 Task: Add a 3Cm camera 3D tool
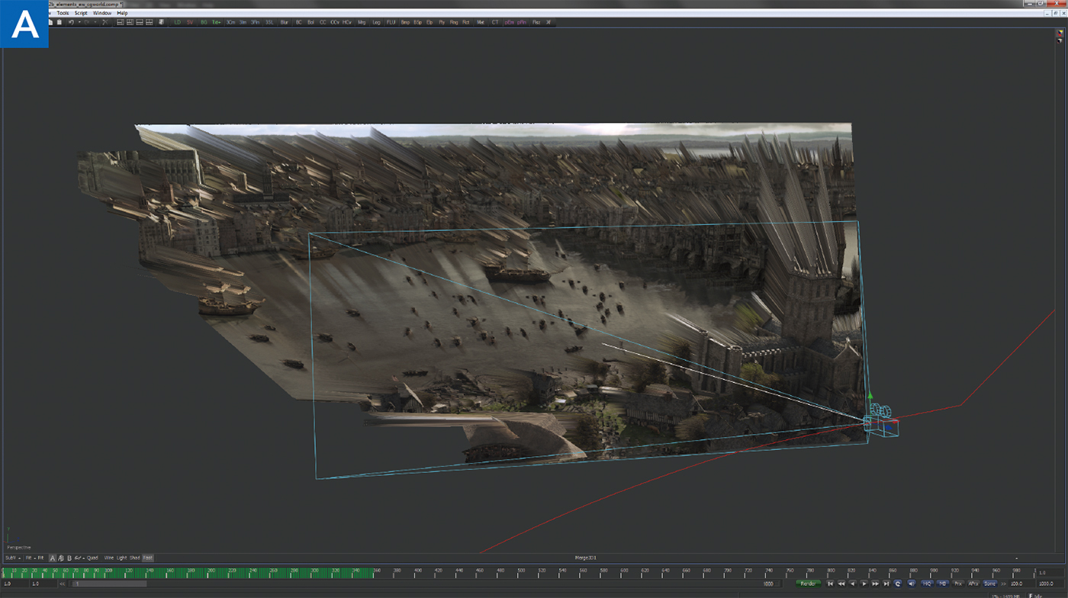click(x=230, y=22)
